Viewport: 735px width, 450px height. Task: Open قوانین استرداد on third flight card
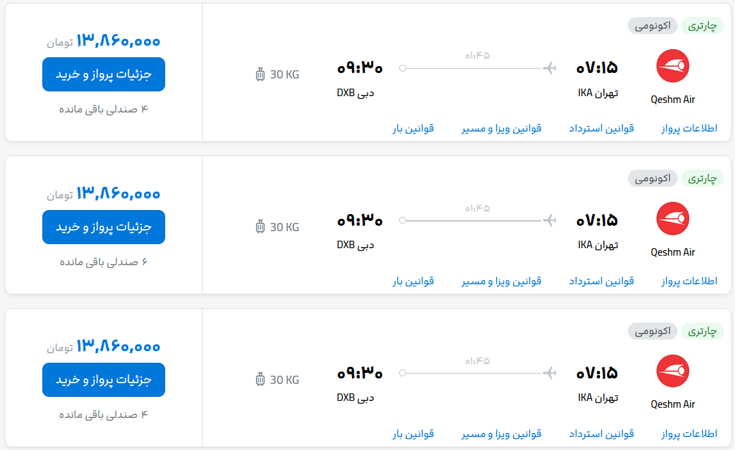tap(601, 434)
